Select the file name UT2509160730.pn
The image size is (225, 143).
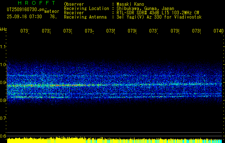tap(26, 9)
